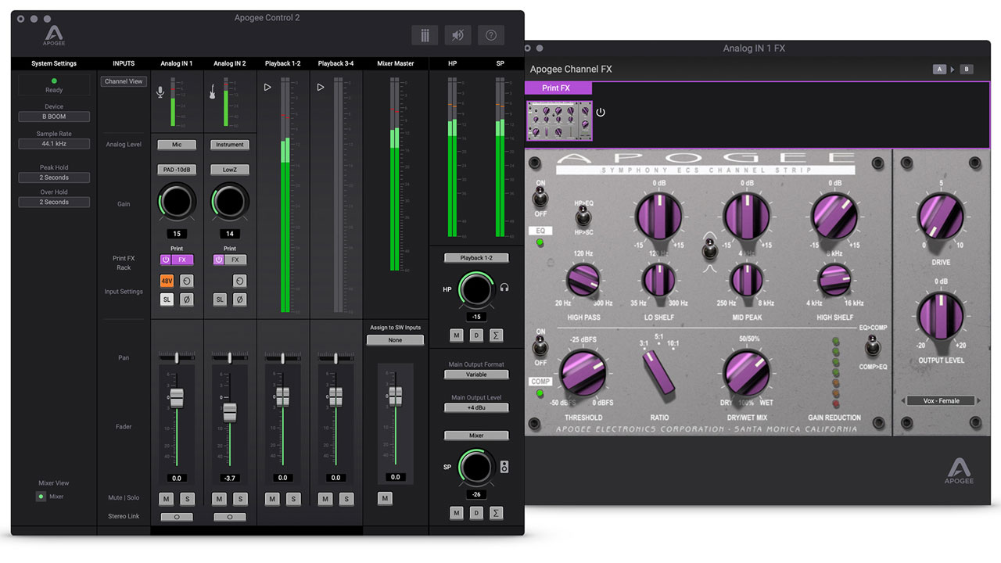Image resolution: width=1001 pixels, height=563 pixels.
Task: Open the Mic analog level dropdown
Action: point(177,145)
